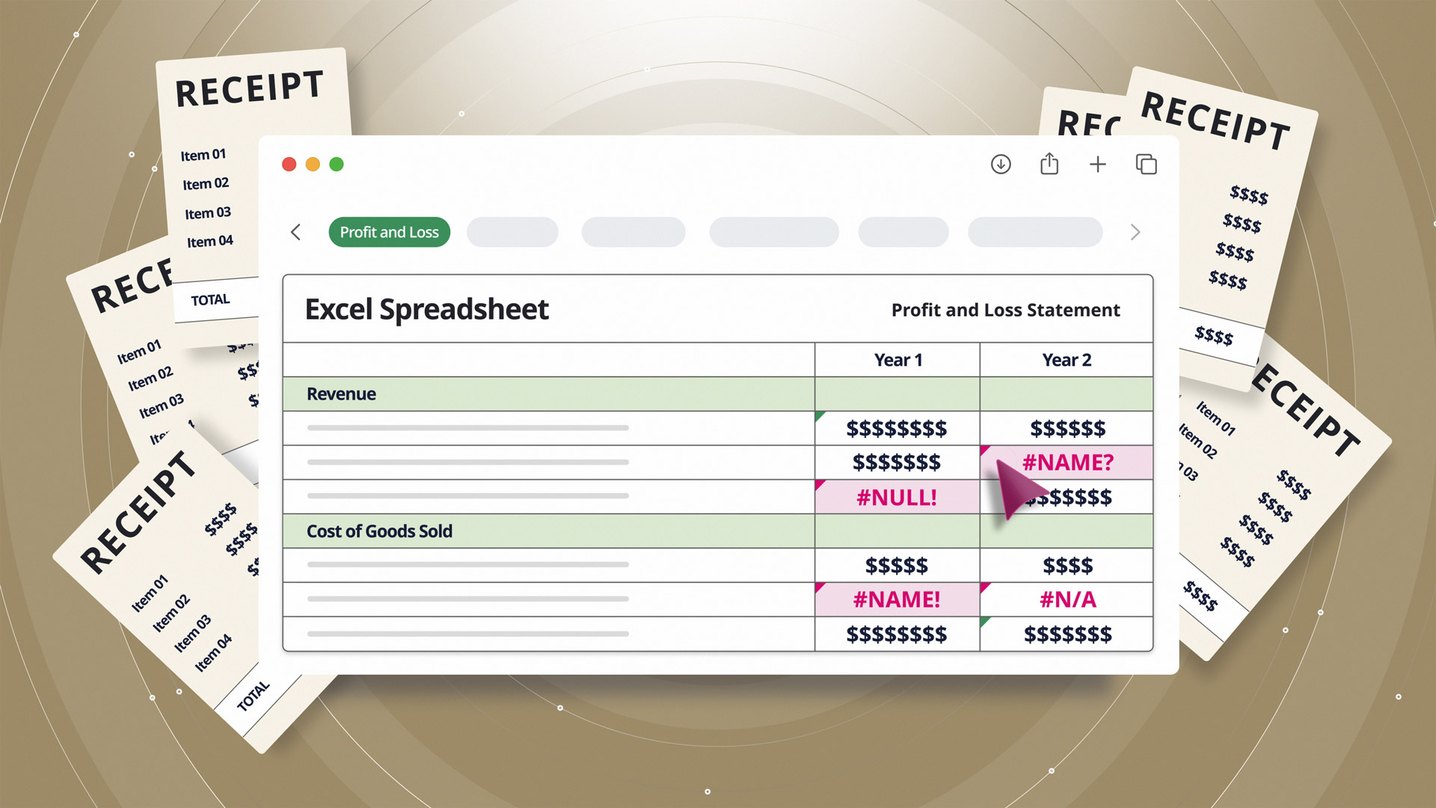The image size is (1436, 808).
Task: Go back with the left chevron arrow
Action: coord(296,232)
